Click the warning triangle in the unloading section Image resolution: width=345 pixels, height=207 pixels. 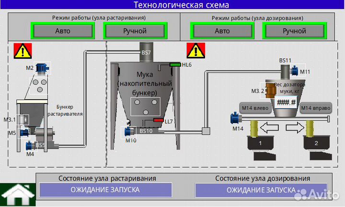pos(23,51)
